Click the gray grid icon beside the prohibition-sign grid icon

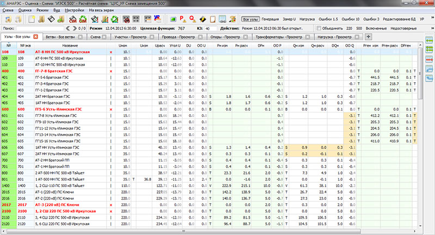click(136, 19)
